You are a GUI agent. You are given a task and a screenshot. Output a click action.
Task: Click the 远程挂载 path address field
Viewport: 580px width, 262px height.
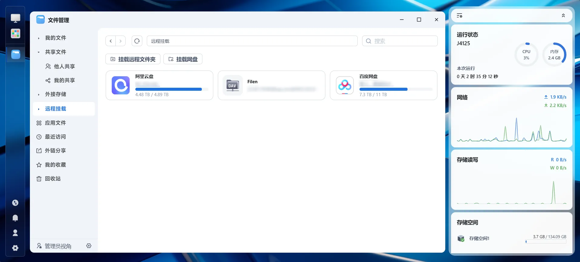pyautogui.click(x=252, y=41)
